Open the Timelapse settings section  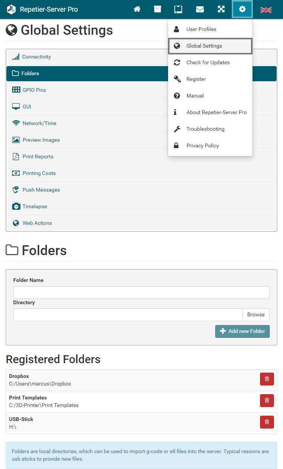point(35,206)
